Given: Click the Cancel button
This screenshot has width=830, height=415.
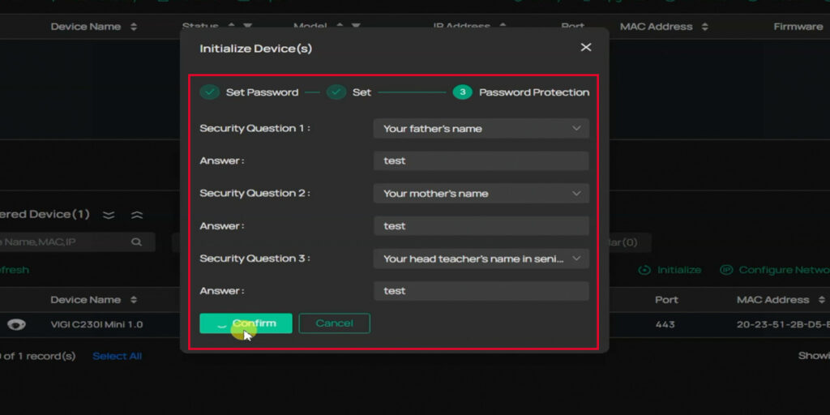Looking at the screenshot, I should 334,323.
